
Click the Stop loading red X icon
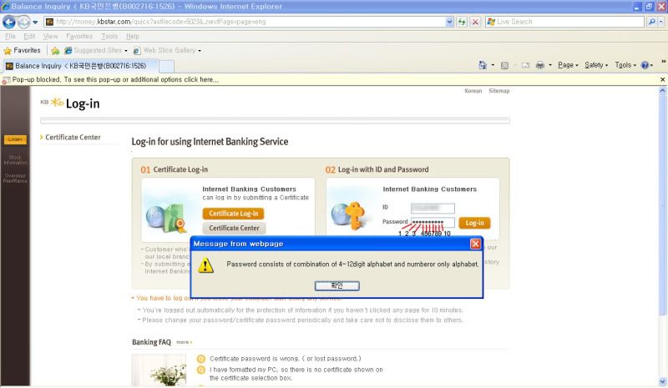474,22
